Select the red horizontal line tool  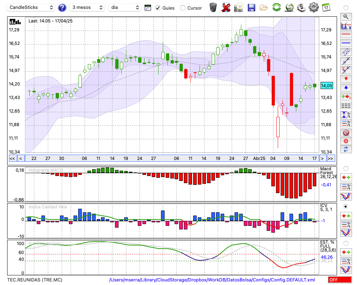[346, 34]
